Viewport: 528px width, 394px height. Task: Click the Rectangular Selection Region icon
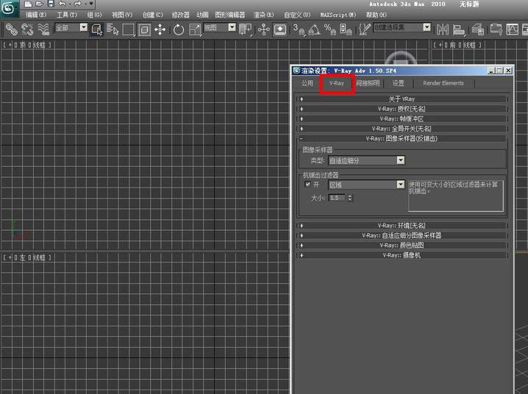click(x=128, y=29)
